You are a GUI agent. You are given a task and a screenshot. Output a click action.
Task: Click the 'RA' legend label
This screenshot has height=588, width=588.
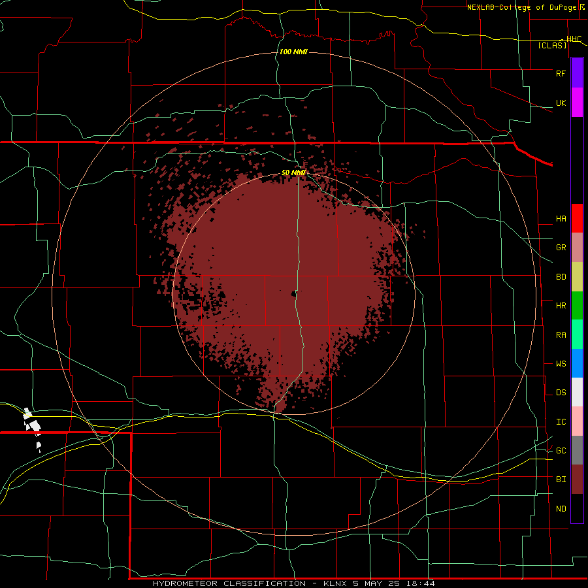coord(561,335)
